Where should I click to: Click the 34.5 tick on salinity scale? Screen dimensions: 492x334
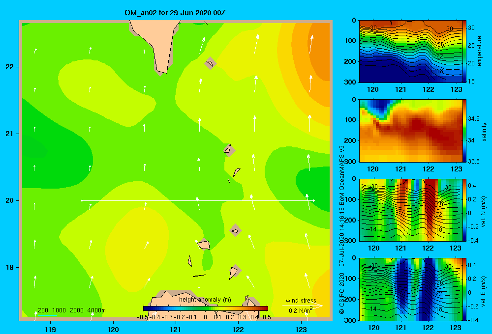pyautogui.click(x=474, y=119)
